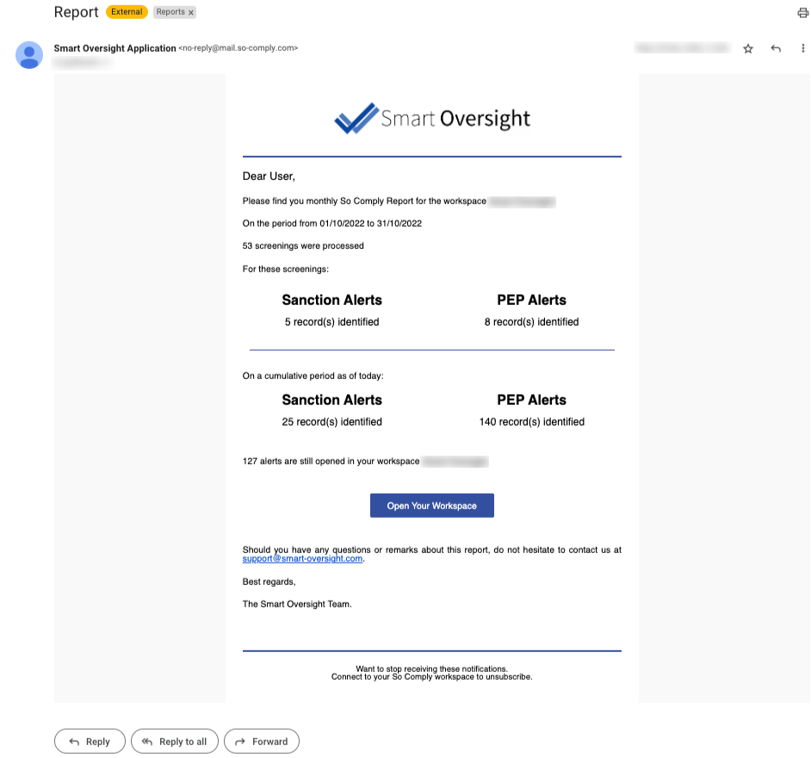Click the '8 record(s) identified' text
Viewport: 811px width, 758px height.
click(532, 322)
